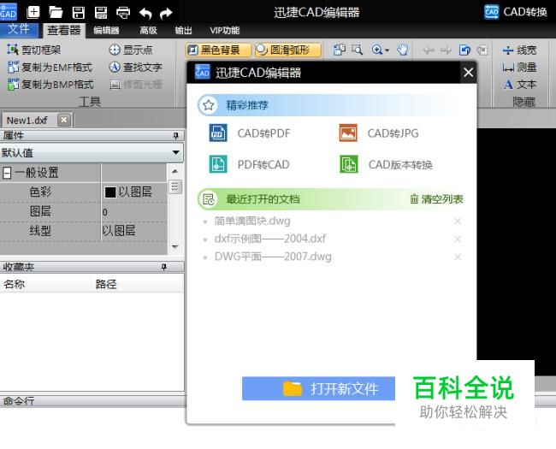Select the hand pan tool
The height and width of the screenshot is (449, 556).
point(403,50)
